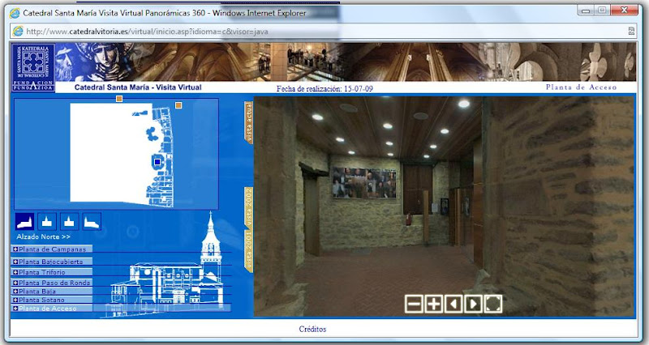Focus the address bar with catedralvitoria.es URL
The height and width of the screenshot is (345, 649).
[325, 31]
